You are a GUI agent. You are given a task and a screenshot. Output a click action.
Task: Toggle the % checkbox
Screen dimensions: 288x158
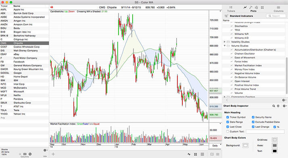[275, 127]
